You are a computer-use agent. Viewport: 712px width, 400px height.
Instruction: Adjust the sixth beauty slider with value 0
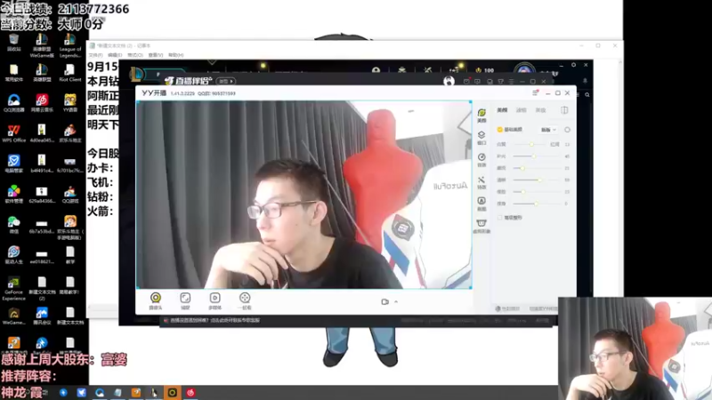coord(536,204)
